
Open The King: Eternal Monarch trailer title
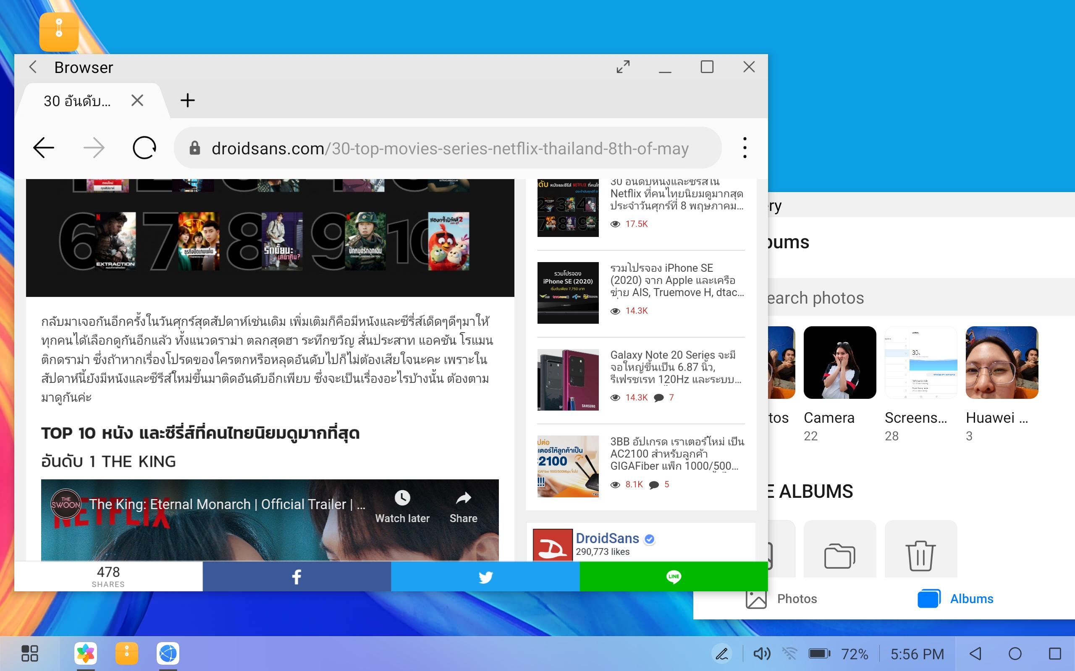tap(227, 504)
